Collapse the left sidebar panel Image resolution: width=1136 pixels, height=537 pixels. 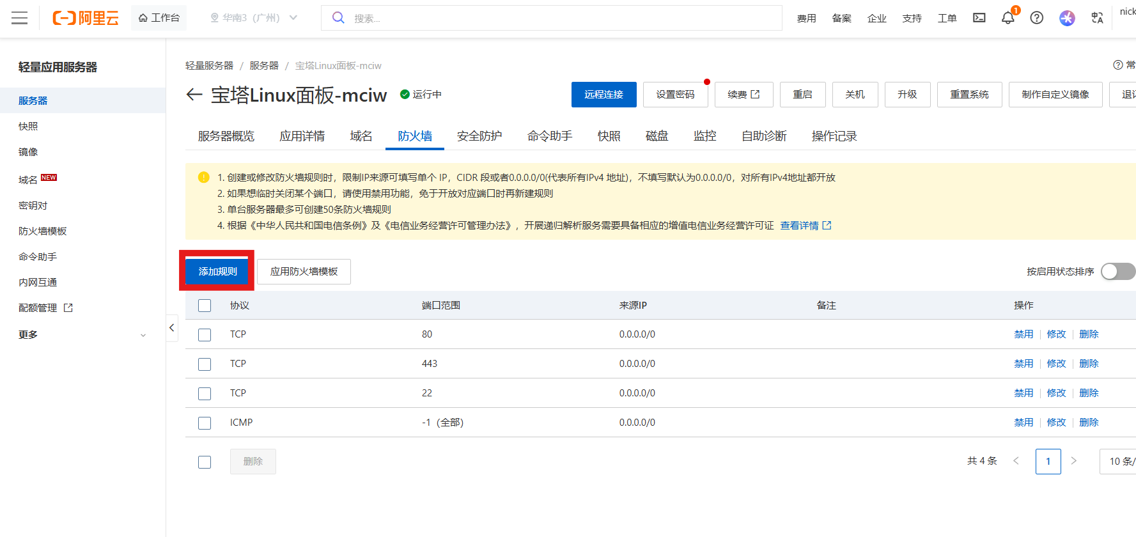pos(171,327)
